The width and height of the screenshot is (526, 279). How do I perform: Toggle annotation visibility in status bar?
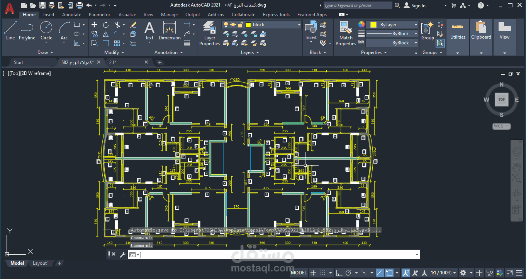[x=406, y=272]
